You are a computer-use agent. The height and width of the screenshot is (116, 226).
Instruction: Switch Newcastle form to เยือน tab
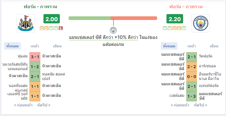57,46
